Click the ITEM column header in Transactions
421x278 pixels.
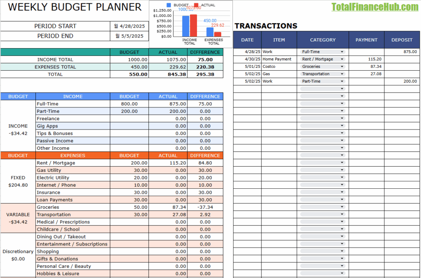(279, 40)
